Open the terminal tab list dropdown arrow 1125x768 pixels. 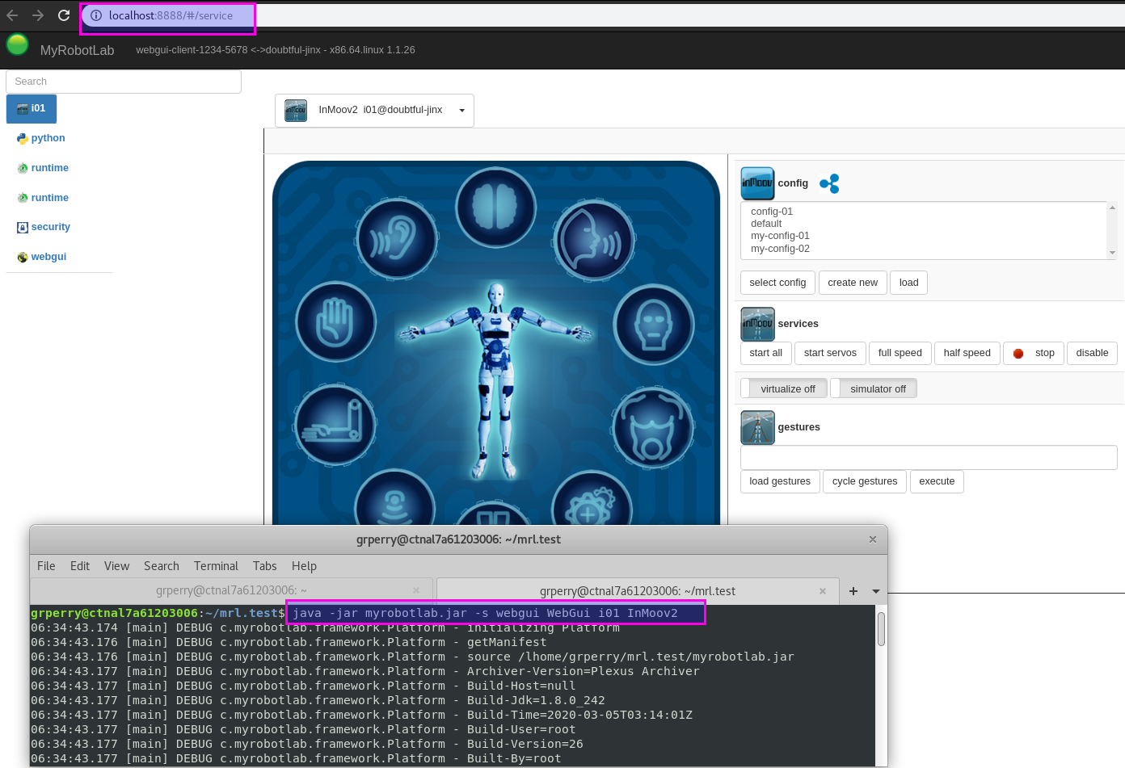(876, 591)
